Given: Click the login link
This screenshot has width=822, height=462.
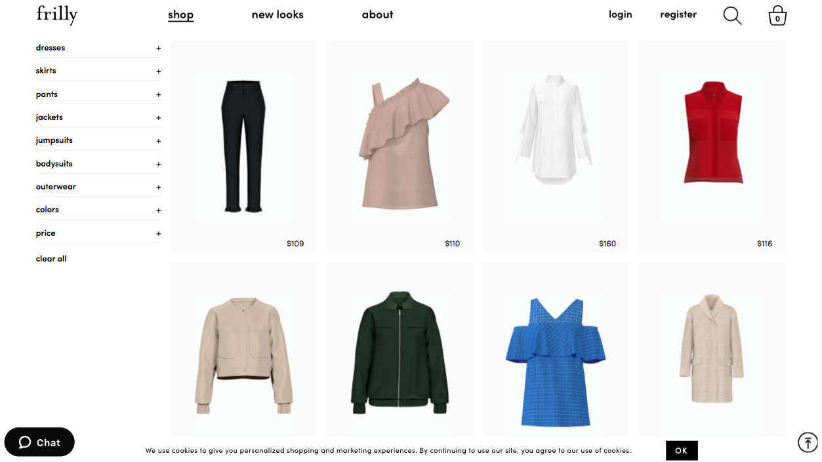Looking at the screenshot, I should click(x=620, y=14).
